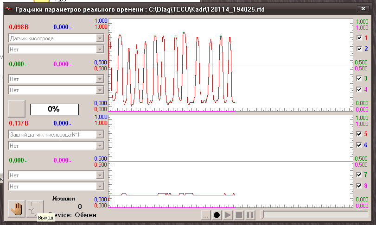The height and width of the screenshot is (225, 376).
Task: Close the real-time graphs window
Action: click(363, 9)
